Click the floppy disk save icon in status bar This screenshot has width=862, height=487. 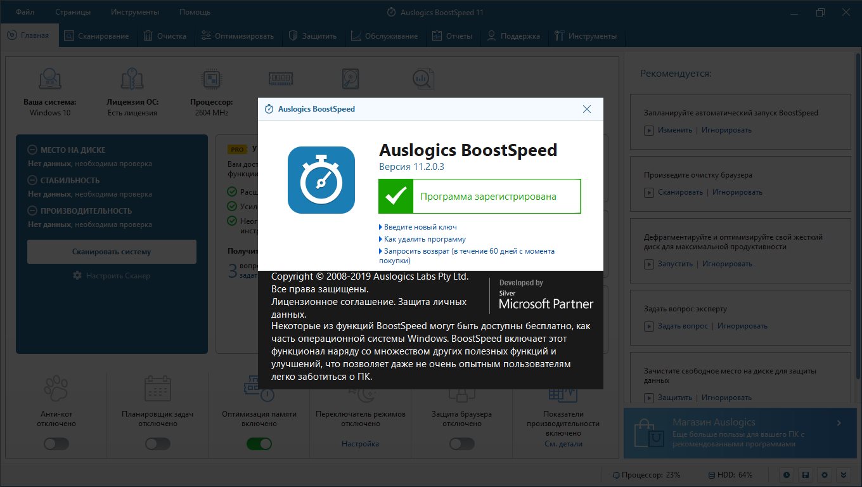(805, 475)
